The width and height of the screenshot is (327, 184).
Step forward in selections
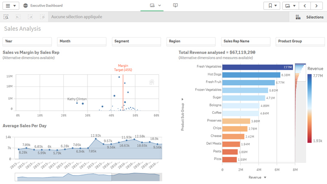point(30,17)
